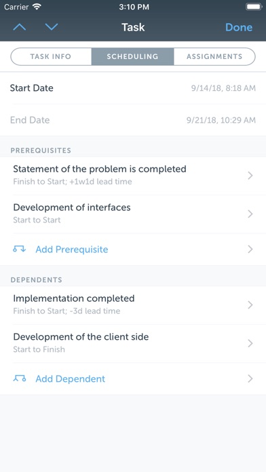Viewport: 266px width, 472px height.
Task: Go to previous task with up arrow
Action: pyautogui.click(x=20, y=27)
